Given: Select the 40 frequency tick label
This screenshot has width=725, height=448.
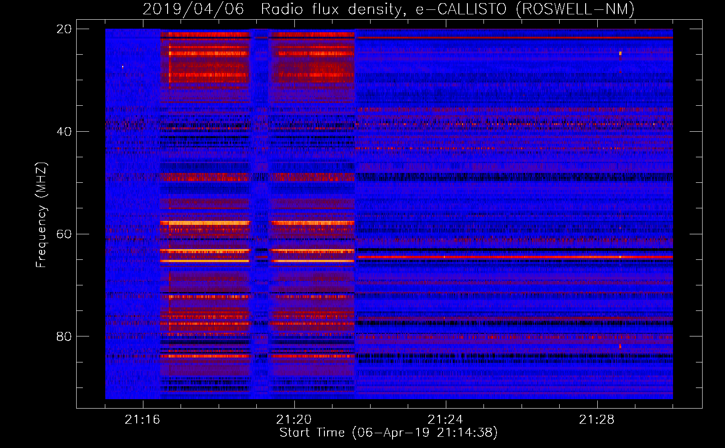Looking at the screenshot, I should 64,132.
